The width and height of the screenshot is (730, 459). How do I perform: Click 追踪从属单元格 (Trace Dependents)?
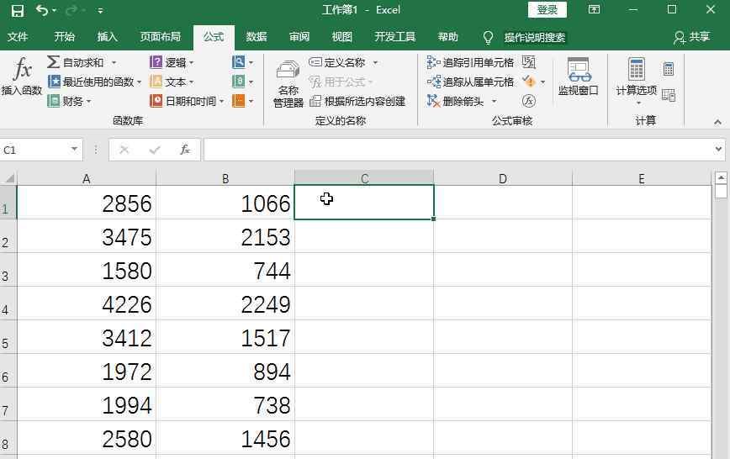pyautogui.click(x=470, y=82)
